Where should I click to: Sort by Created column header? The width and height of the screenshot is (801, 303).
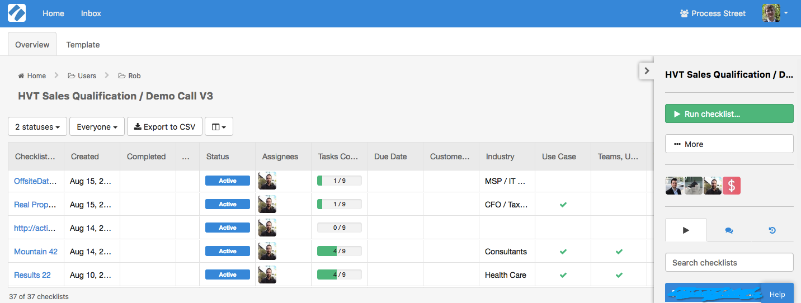(92, 157)
